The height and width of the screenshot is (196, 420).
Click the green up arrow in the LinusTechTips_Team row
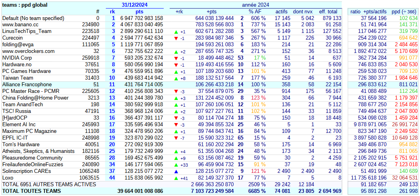click(176, 31)
